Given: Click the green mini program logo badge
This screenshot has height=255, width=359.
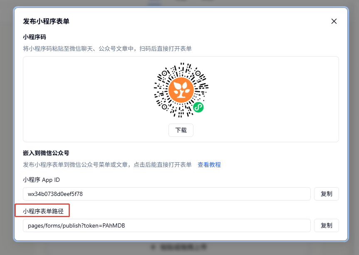Looking at the screenshot, I should pos(198,107).
